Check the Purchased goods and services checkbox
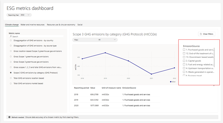223x123 pixels. [x=184, y=50]
